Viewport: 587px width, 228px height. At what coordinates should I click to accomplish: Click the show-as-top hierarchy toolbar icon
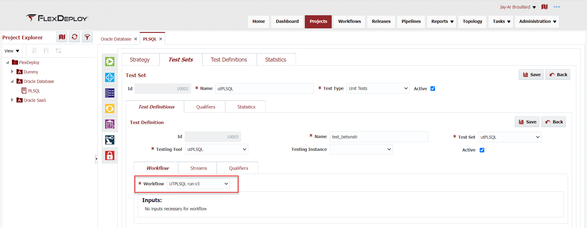click(58, 51)
